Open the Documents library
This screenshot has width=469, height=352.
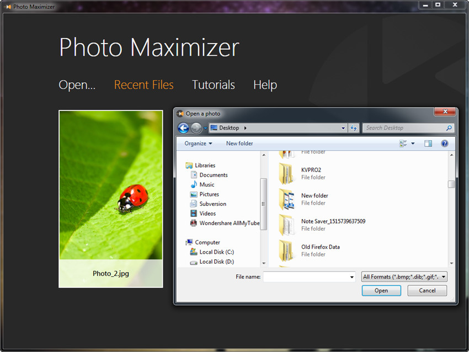point(214,175)
